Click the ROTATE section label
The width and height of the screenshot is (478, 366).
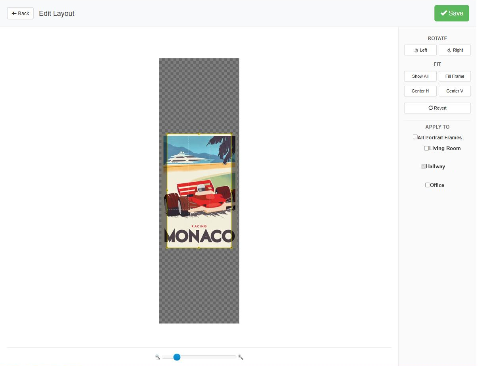(x=438, y=39)
